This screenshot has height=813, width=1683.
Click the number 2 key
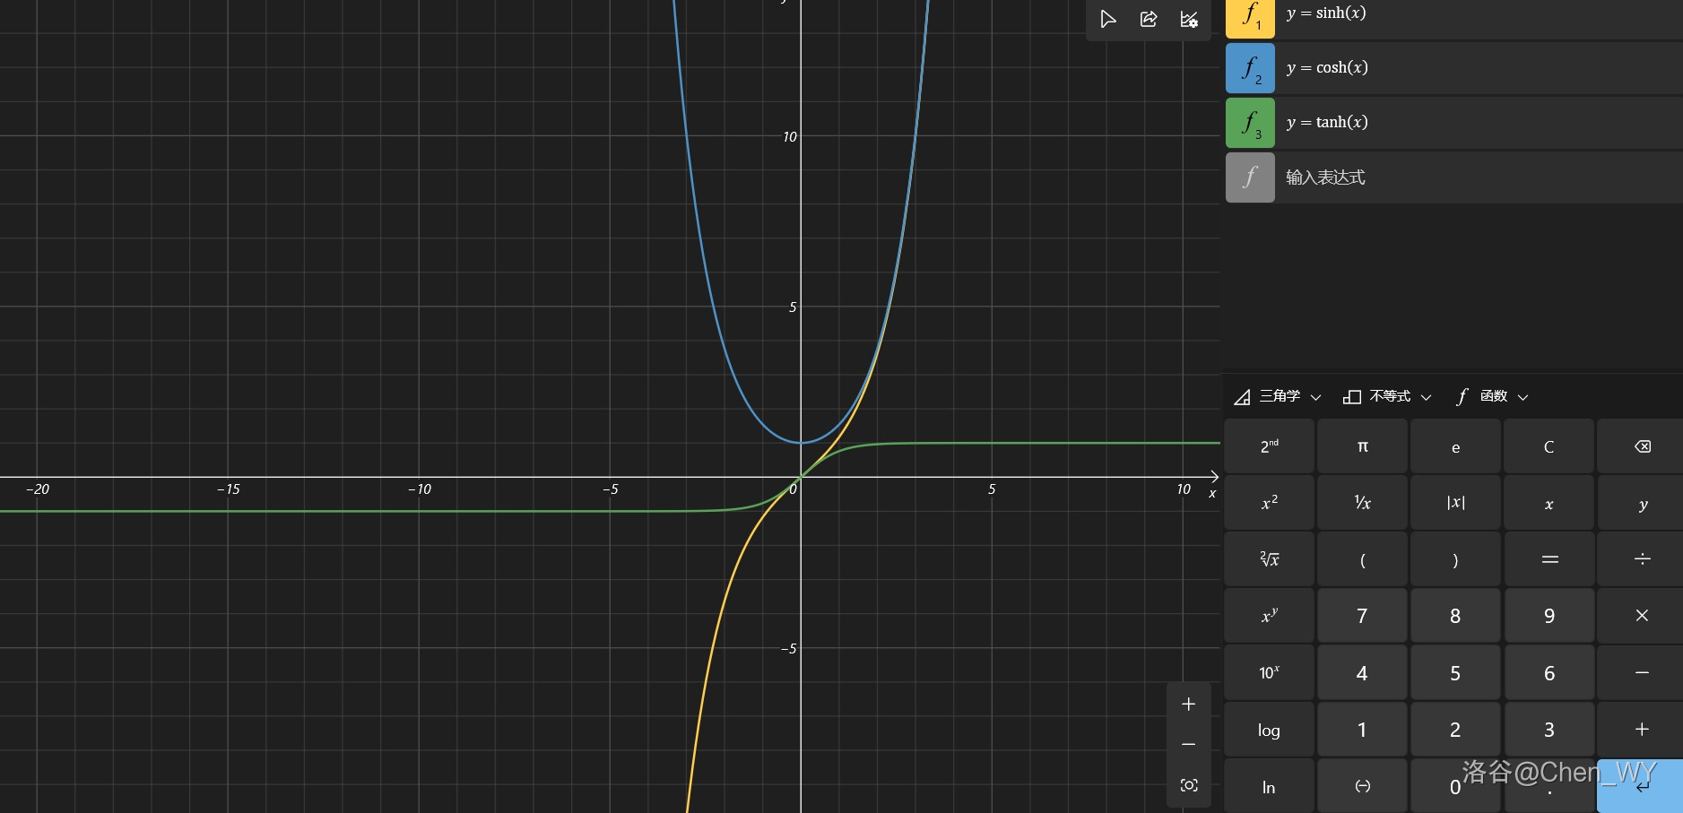[x=1455, y=730]
